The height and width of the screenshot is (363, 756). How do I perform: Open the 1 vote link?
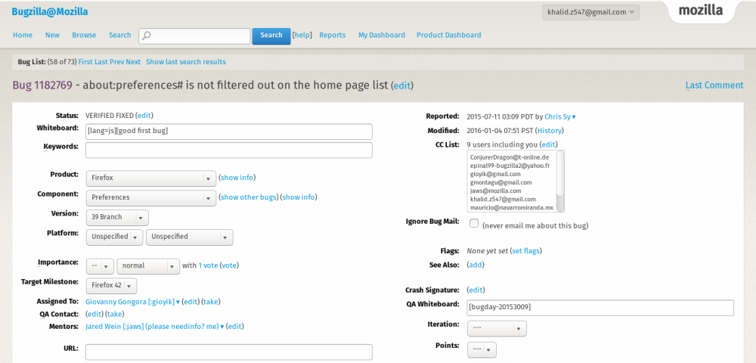point(209,265)
